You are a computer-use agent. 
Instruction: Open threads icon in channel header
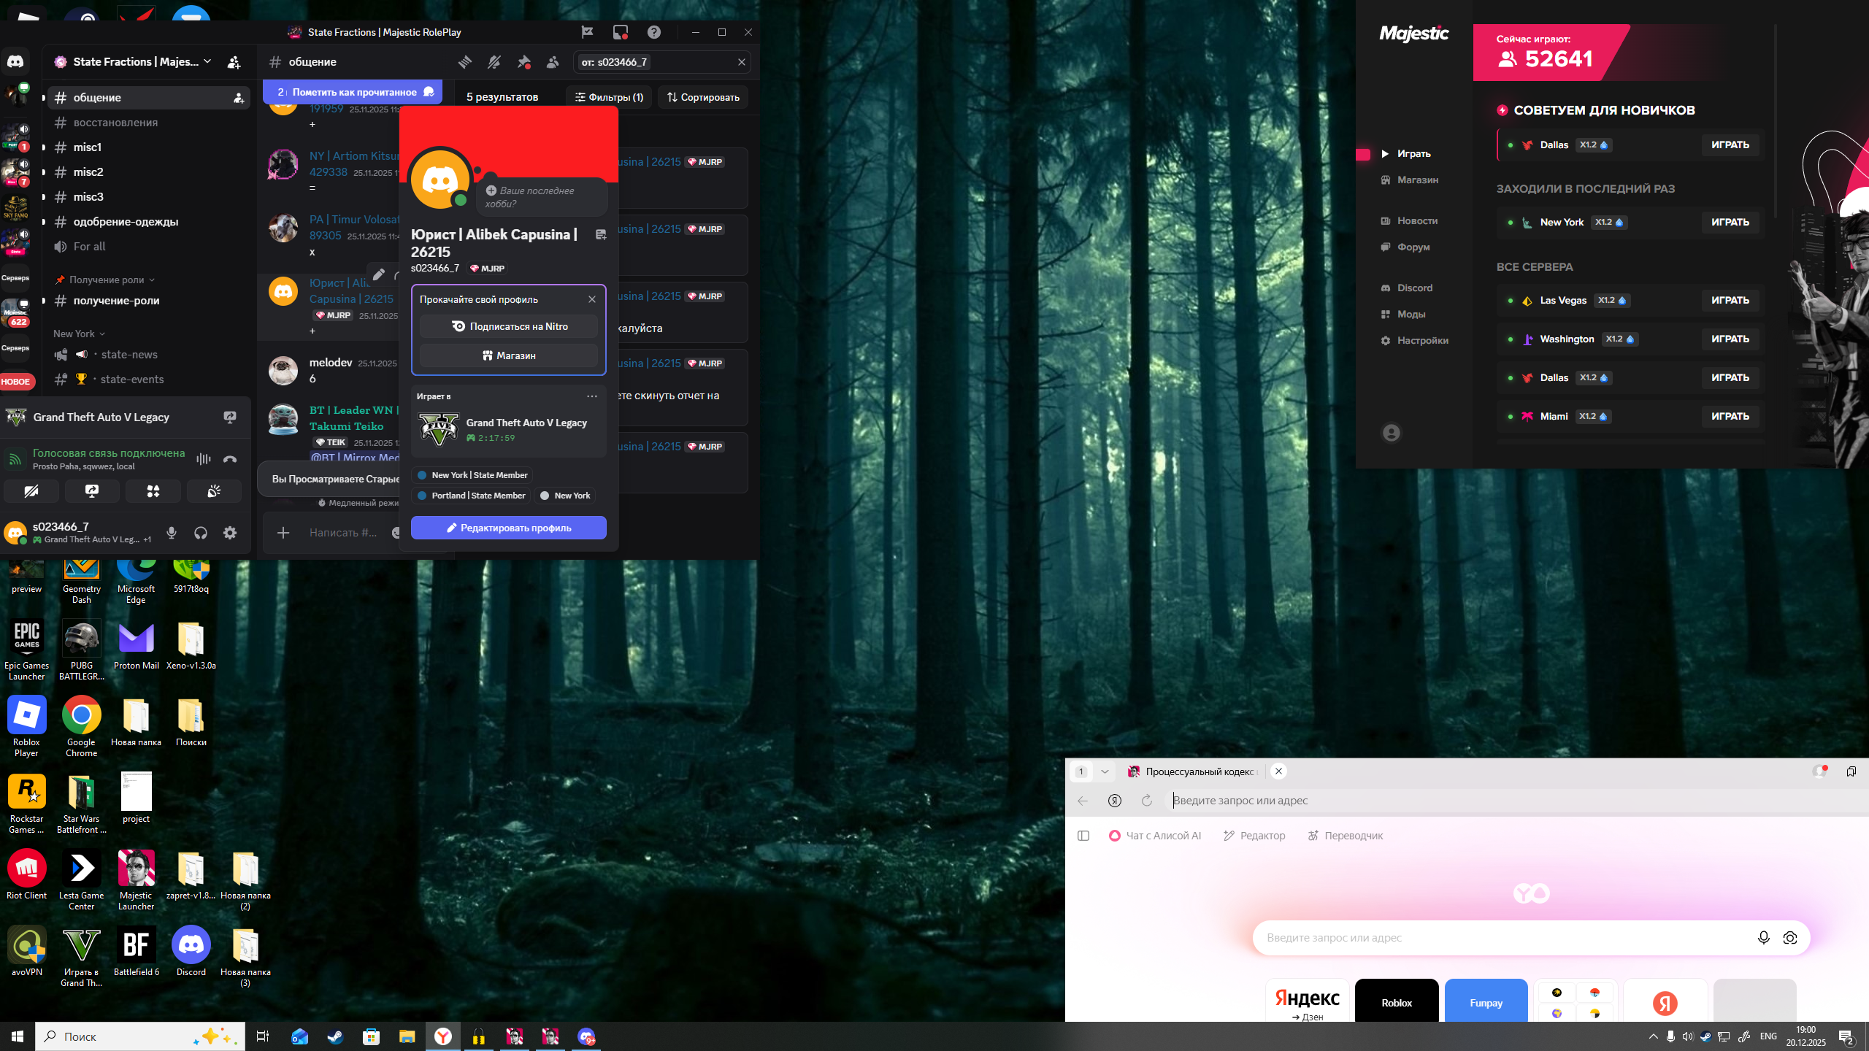(465, 62)
